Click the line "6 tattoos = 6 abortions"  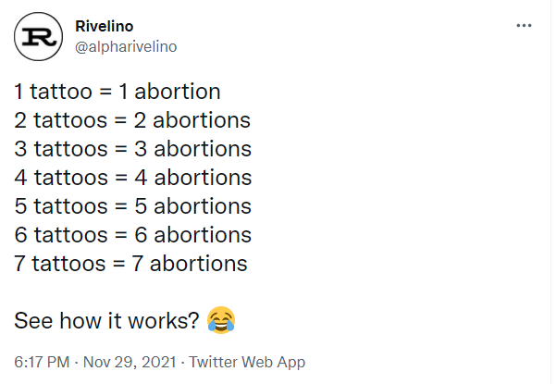coord(132,235)
